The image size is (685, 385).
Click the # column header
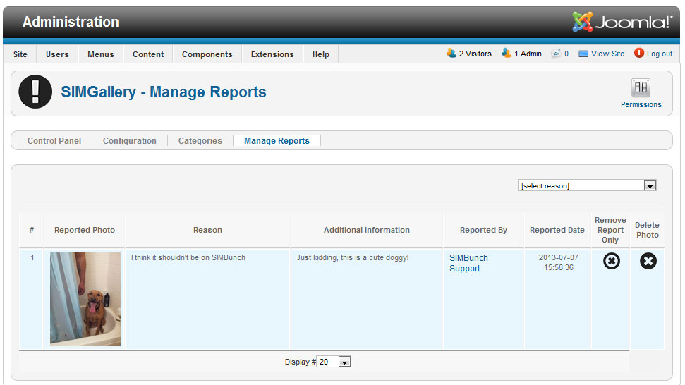point(32,230)
